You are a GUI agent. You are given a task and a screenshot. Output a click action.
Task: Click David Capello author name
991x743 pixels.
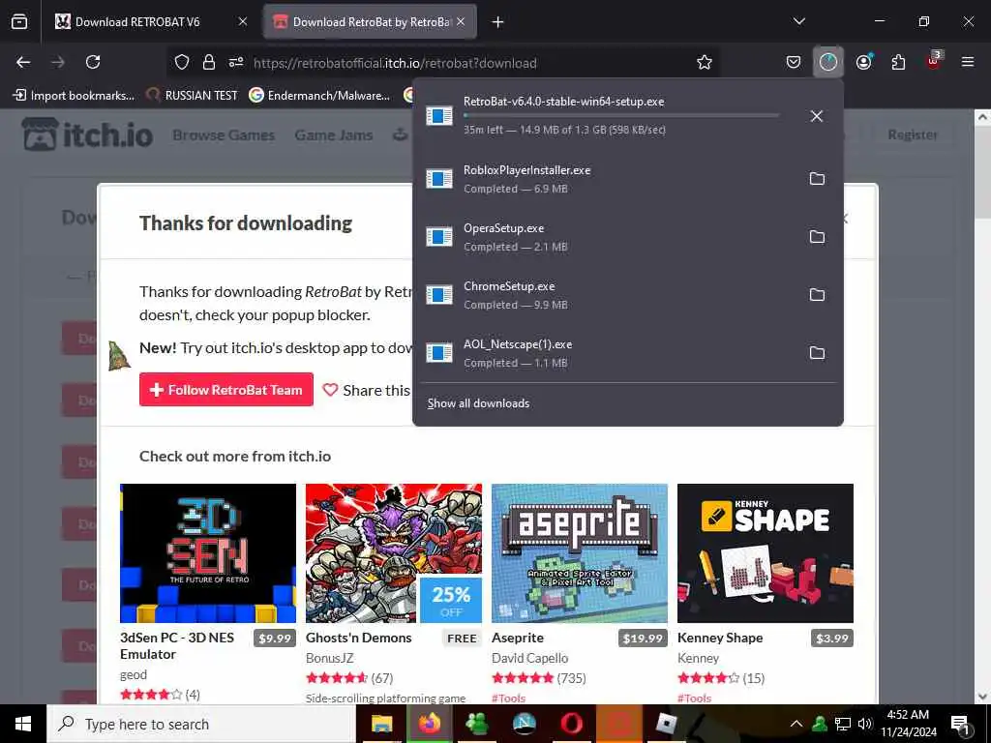tap(529, 658)
